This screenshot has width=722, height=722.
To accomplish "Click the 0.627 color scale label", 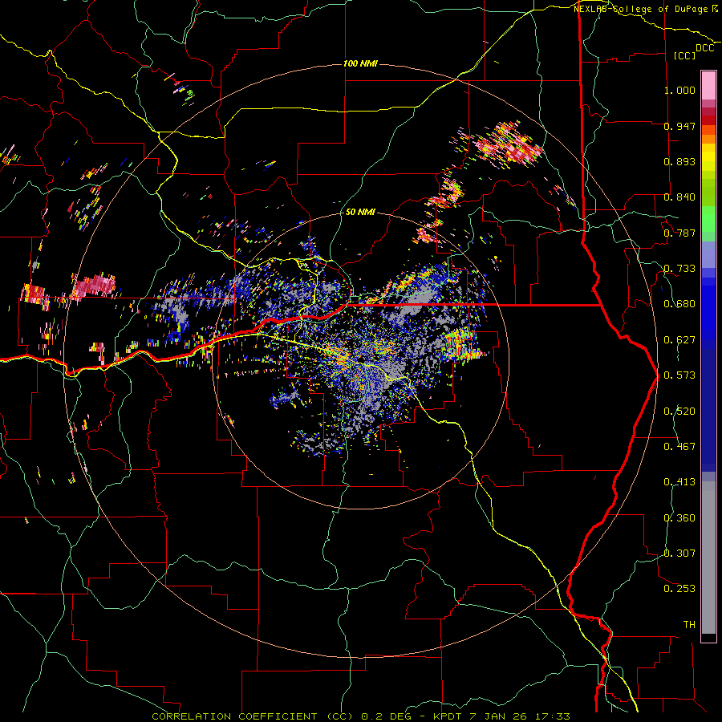I will point(679,340).
